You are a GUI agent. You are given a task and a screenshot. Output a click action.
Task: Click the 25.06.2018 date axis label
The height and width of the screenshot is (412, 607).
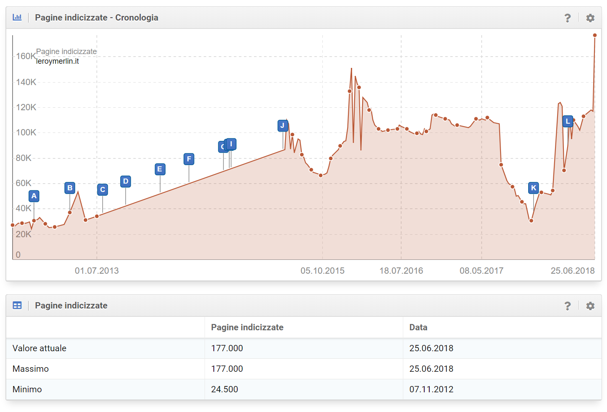pos(573,271)
